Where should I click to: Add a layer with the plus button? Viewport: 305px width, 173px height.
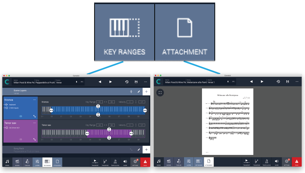(146, 92)
